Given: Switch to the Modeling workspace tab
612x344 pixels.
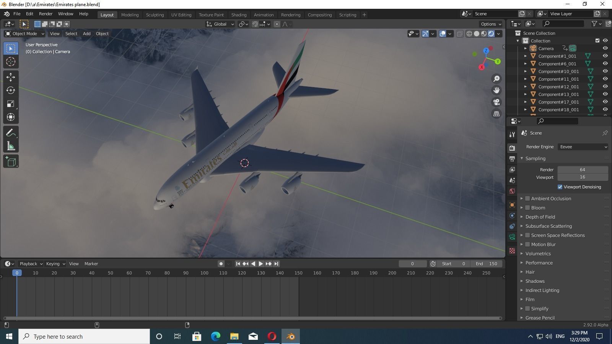Looking at the screenshot, I should [130, 15].
